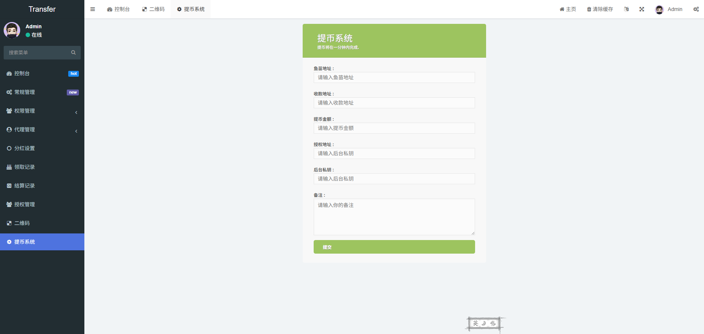
Task: Switch to the 控制台 tab in the top bar
Action: (x=118, y=9)
